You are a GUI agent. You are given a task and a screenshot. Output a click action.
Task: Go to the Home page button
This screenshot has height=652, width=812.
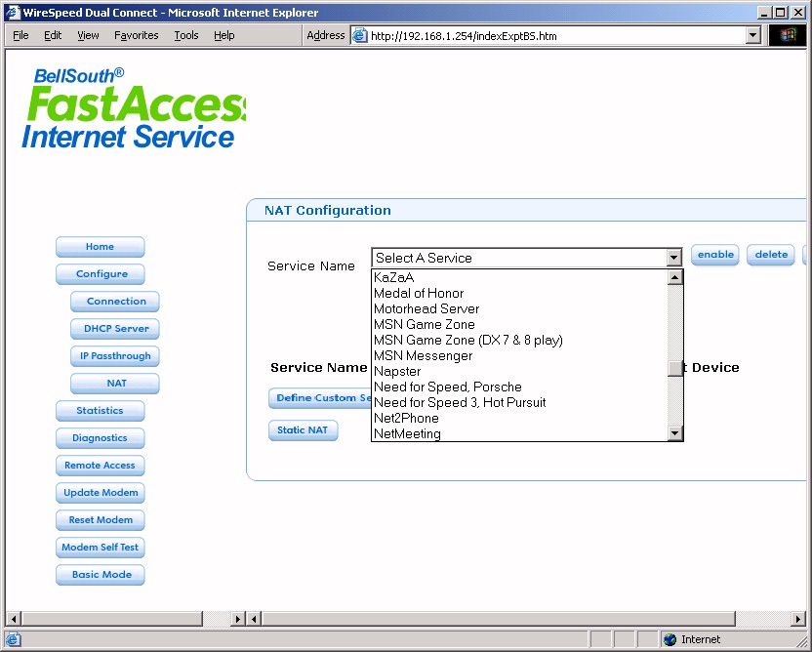pyautogui.click(x=100, y=247)
